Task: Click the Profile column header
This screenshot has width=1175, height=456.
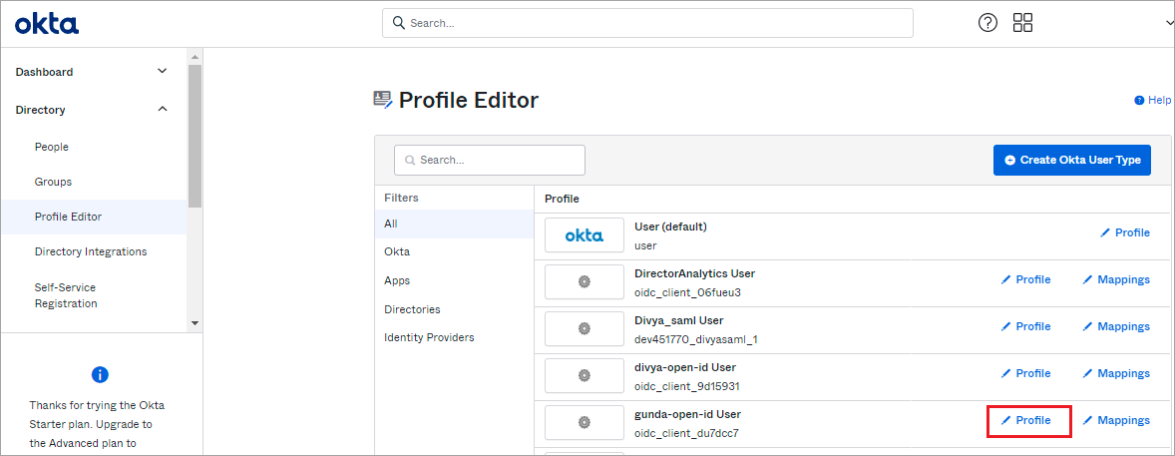Action: 562,199
